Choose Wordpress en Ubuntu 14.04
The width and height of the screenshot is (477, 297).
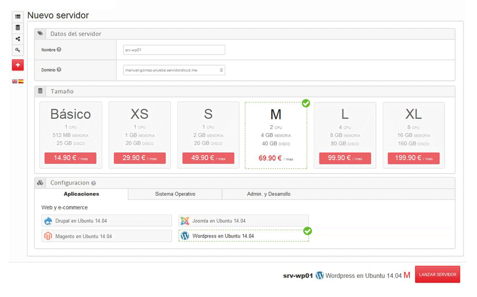click(243, 236)
